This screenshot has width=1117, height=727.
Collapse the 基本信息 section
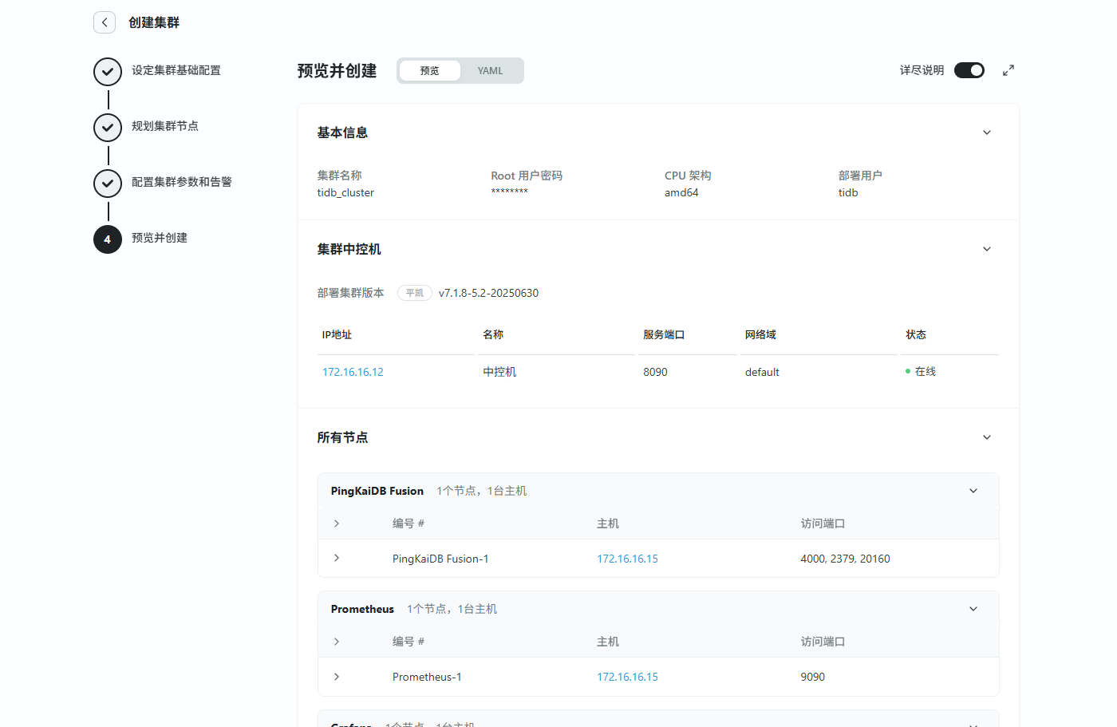click(x=987, y=132)
